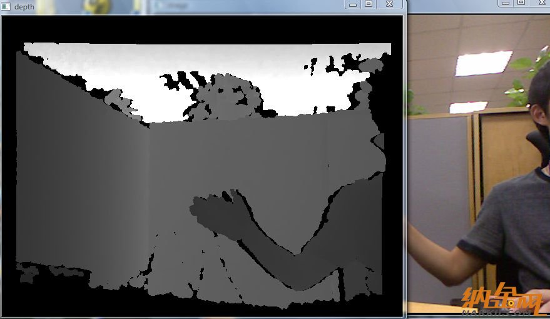Maximize the depth window
Image resolution: width=550 pixels, height=319 pixels.
click(369, 4)
